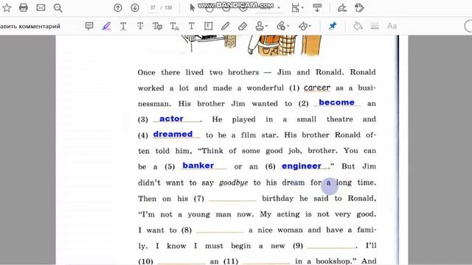Select the insert text at cursor tool

(x=175, y=26)
